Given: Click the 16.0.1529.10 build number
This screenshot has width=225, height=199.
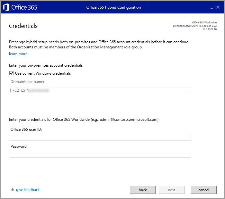Looking at the screenshot, I should coord(210,29).
